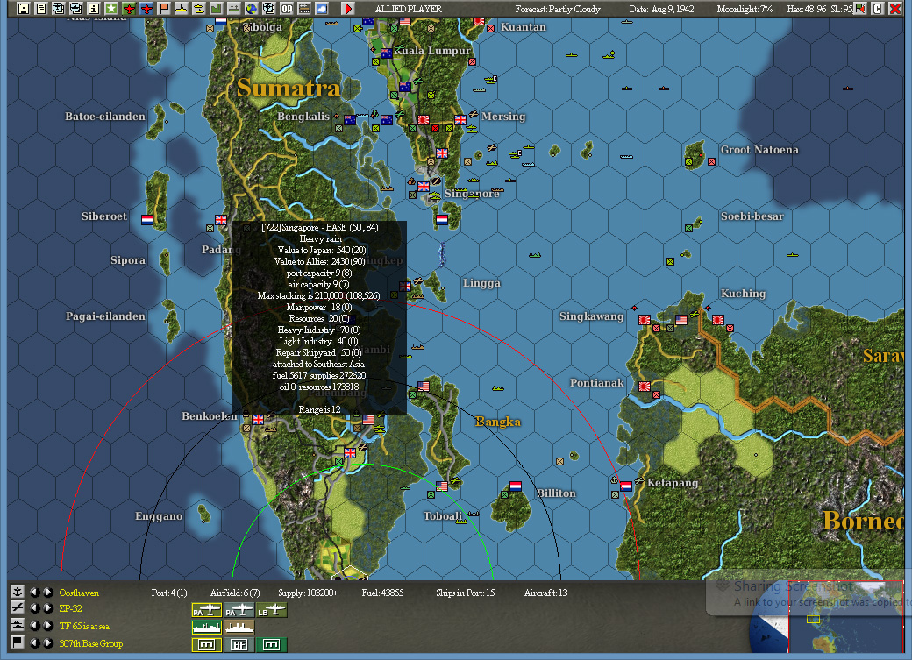Click the ship silhouette icon beside TF 65
The image size is (912, 660).
point(18,625)
